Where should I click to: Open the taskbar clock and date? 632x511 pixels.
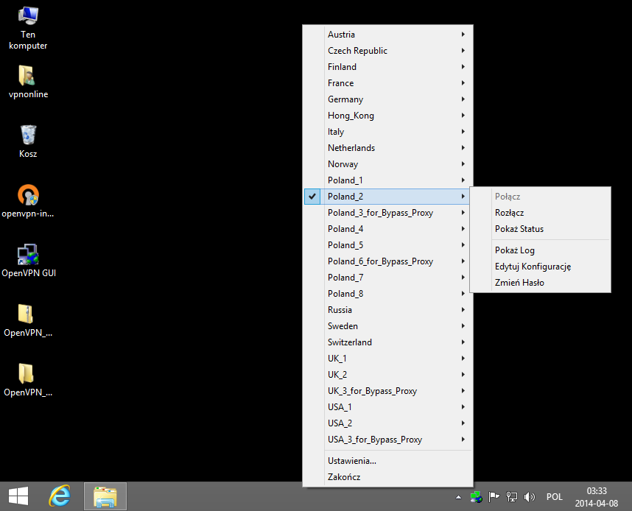pos(597,497)
